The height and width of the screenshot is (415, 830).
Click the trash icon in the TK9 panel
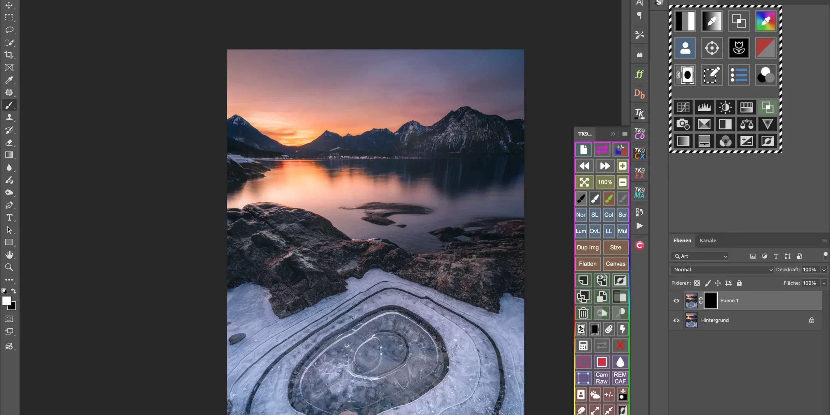583,313
